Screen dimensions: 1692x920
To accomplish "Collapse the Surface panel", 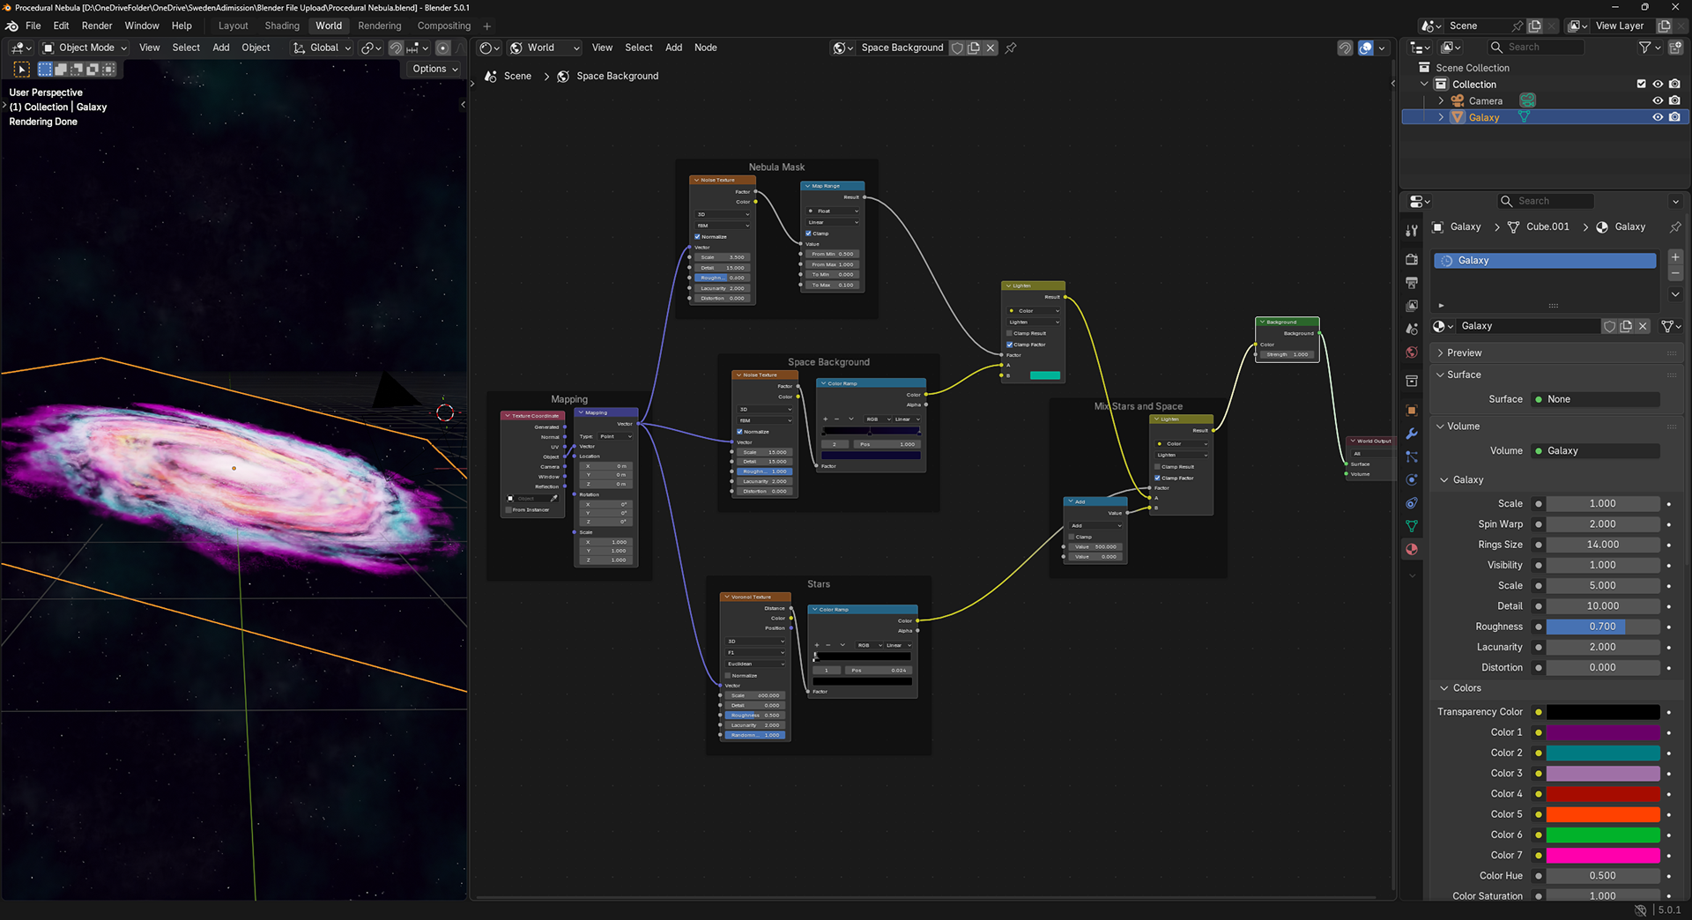I will coord(1463,375).
